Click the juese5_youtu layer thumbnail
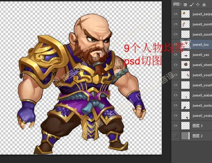Image resolution: width=212 pixels, height=163 pixels. point(185,116)
